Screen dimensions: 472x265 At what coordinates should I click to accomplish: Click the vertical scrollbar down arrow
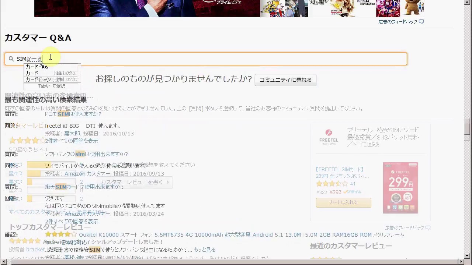(467, 255)
